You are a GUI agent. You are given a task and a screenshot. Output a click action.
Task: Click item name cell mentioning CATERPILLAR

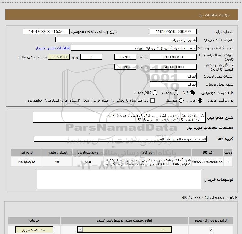(x=147, y=162)
